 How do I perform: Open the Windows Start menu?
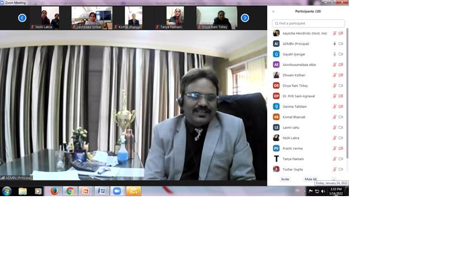7,191
